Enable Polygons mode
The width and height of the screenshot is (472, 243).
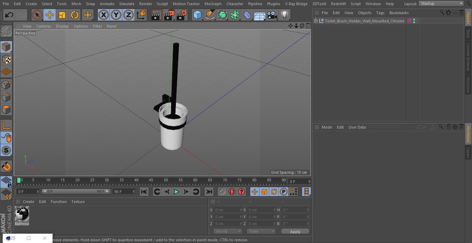pos(6,110)
